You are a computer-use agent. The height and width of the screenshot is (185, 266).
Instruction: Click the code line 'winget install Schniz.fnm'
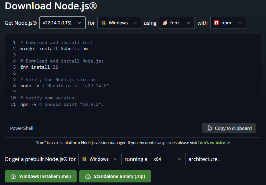pyautogui.click(x=54, y=49)
